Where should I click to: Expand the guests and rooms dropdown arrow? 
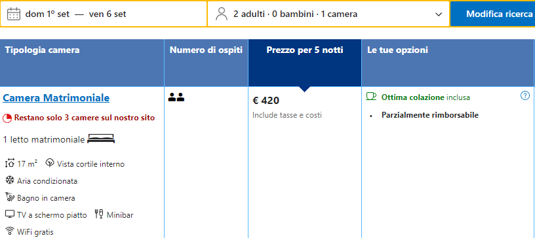(439, 14)
